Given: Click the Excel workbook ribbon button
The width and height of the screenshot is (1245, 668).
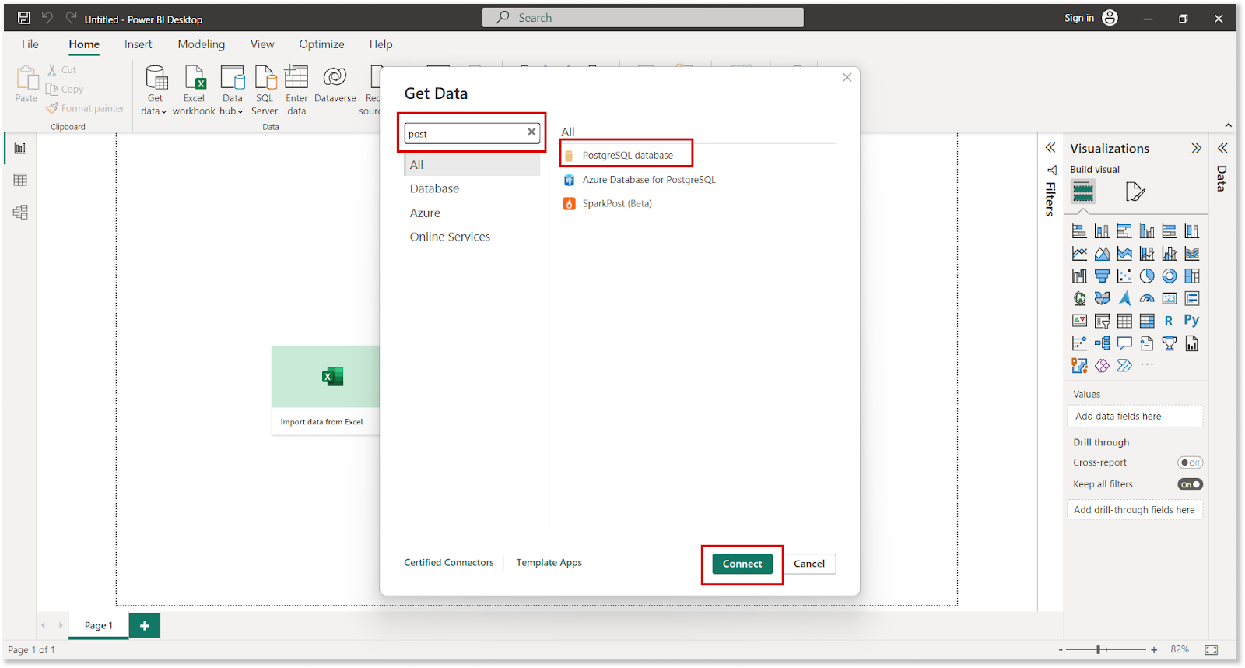Looking at the screenshot, I should pos(194,90).
